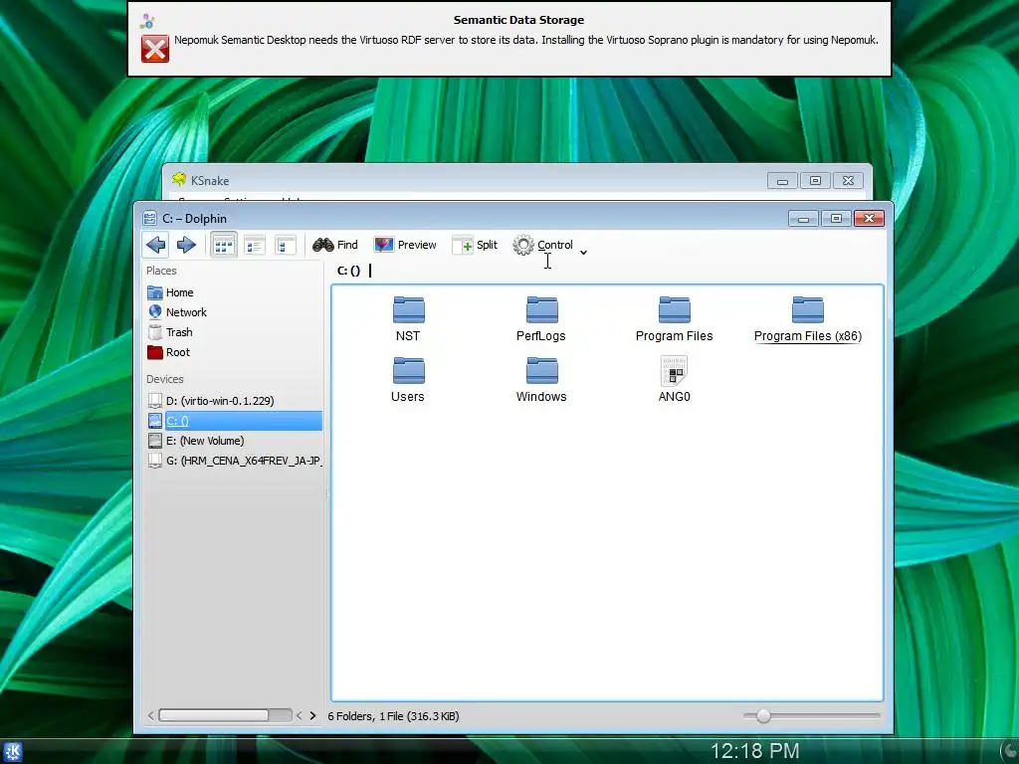The height and width of the screenshot is (764, 1019).
Task: Click the Places panel header
Action: click(161, 271)
